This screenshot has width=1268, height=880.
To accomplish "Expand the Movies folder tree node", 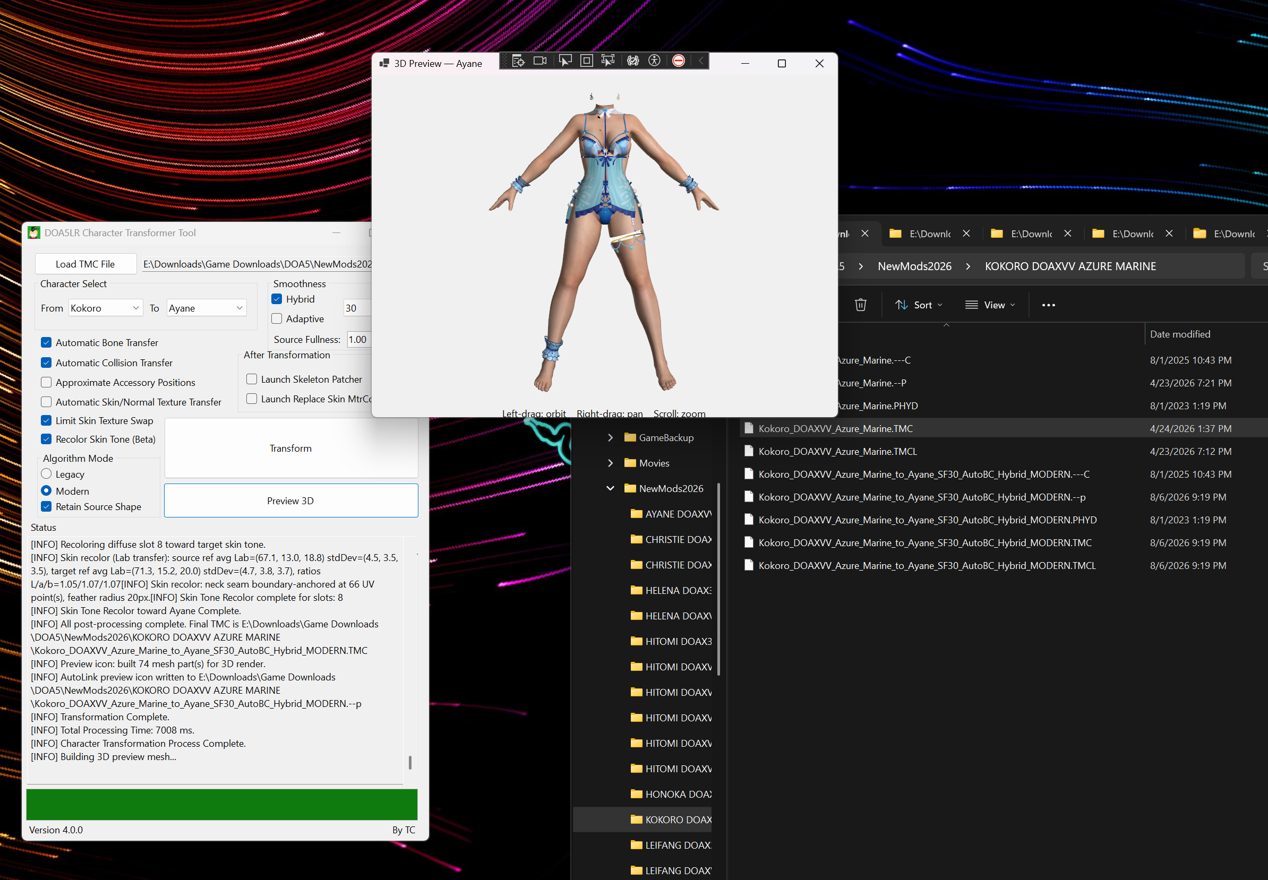I will [610, 463].
